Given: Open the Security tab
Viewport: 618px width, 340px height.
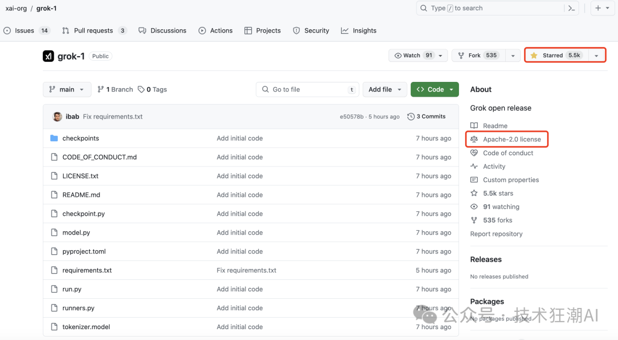Looking at the screenshot, I should pos(311,30).
